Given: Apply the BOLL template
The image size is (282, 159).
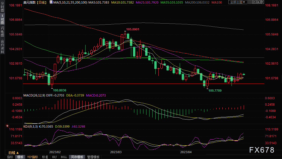Looking at the screenshot, I should point(64,157).
